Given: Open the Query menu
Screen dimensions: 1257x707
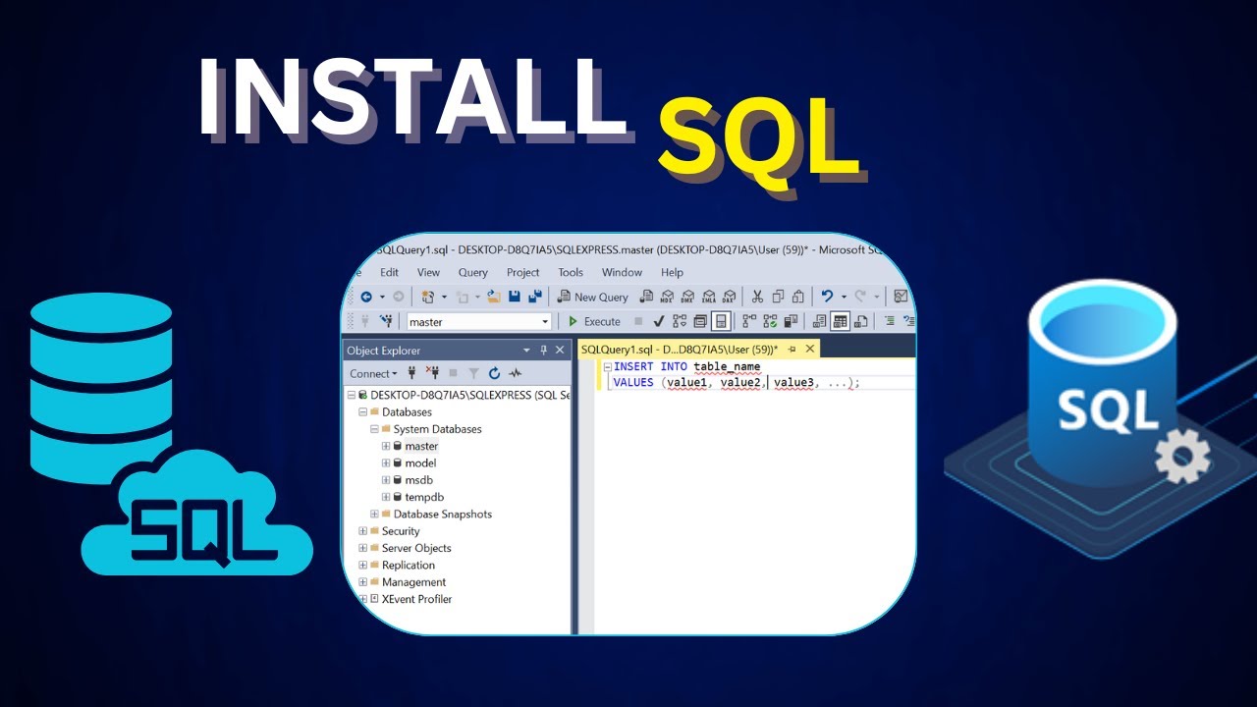Looking at the screenshot, I should [x=473, y=272].
